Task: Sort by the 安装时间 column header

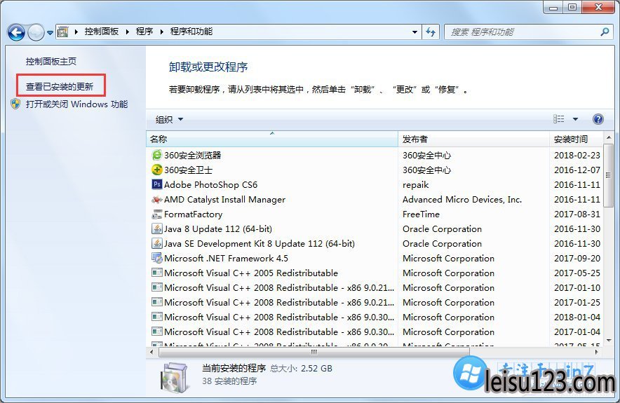Action: point(576,139)
